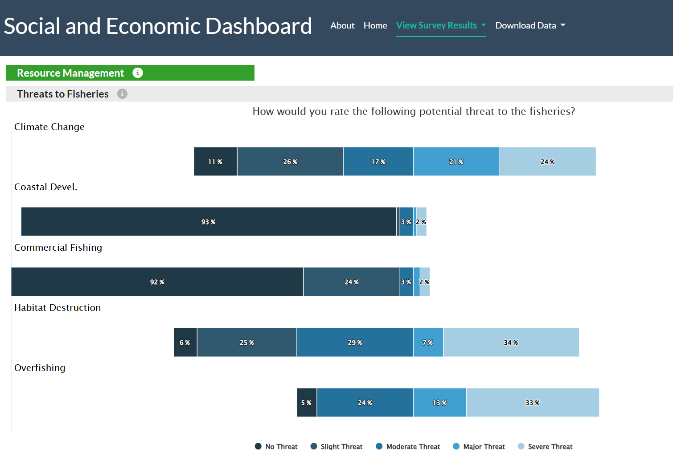Select the 24% Overfishing moderate segment
This screenshot has height=461, width=673.
tap(365, 402)
